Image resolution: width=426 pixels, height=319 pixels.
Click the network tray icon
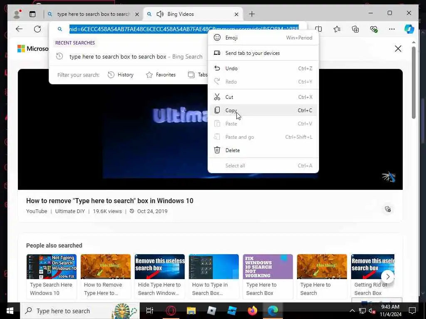[362, 311]
